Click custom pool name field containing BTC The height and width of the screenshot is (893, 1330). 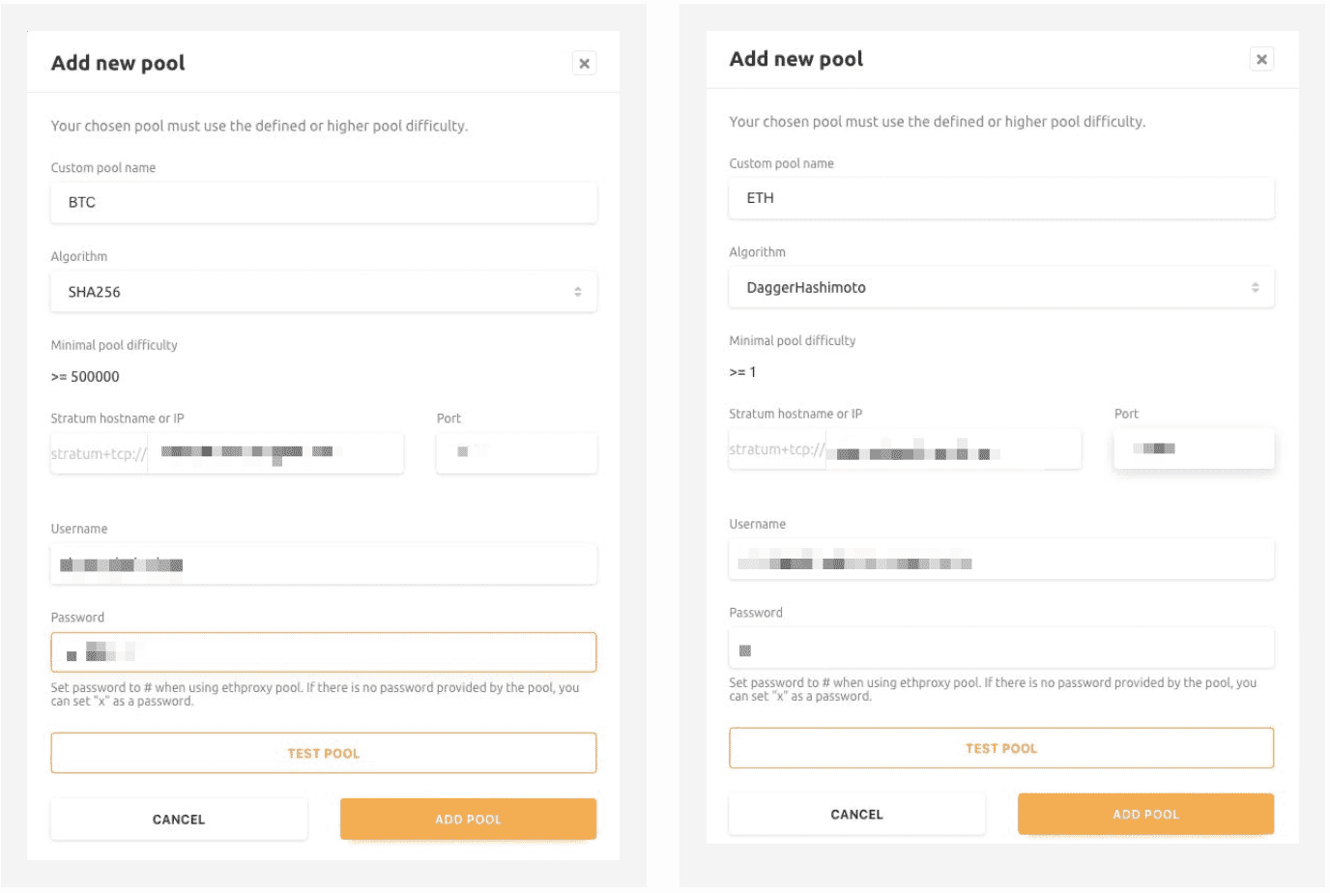click(323, 203)
